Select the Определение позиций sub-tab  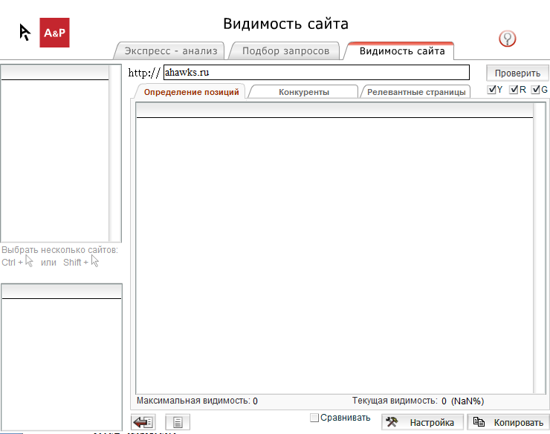191,92
